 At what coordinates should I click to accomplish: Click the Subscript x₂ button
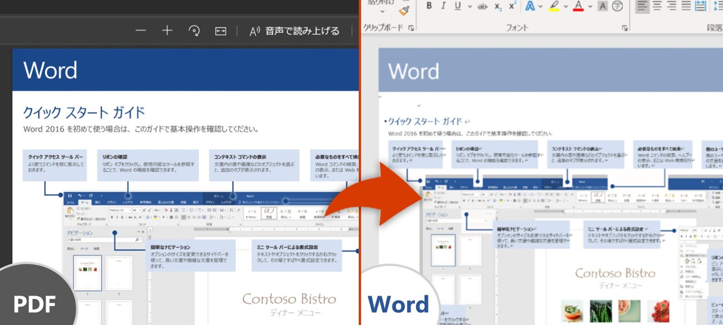(497, 6)
